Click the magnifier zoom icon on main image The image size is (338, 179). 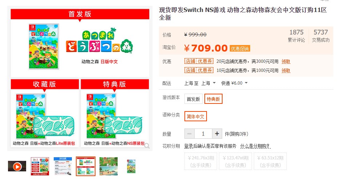click(147, 146)
